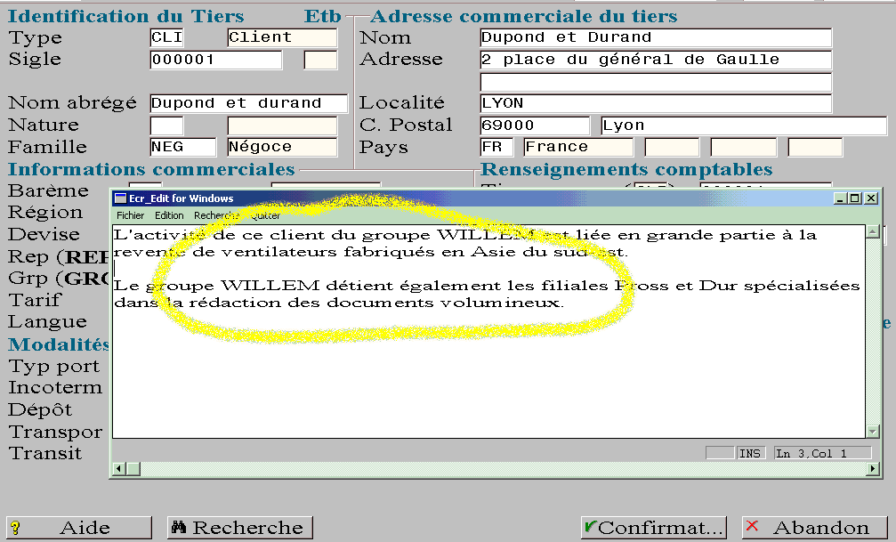The height and width of the screenshot is (542, 896).
Task: Click the Ecr_Edit window title icon
Action: (121, 198)
